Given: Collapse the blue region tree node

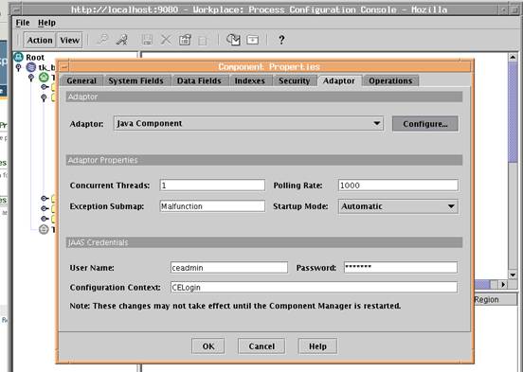Looking at the screenshot, I should [x=18, y=67].
